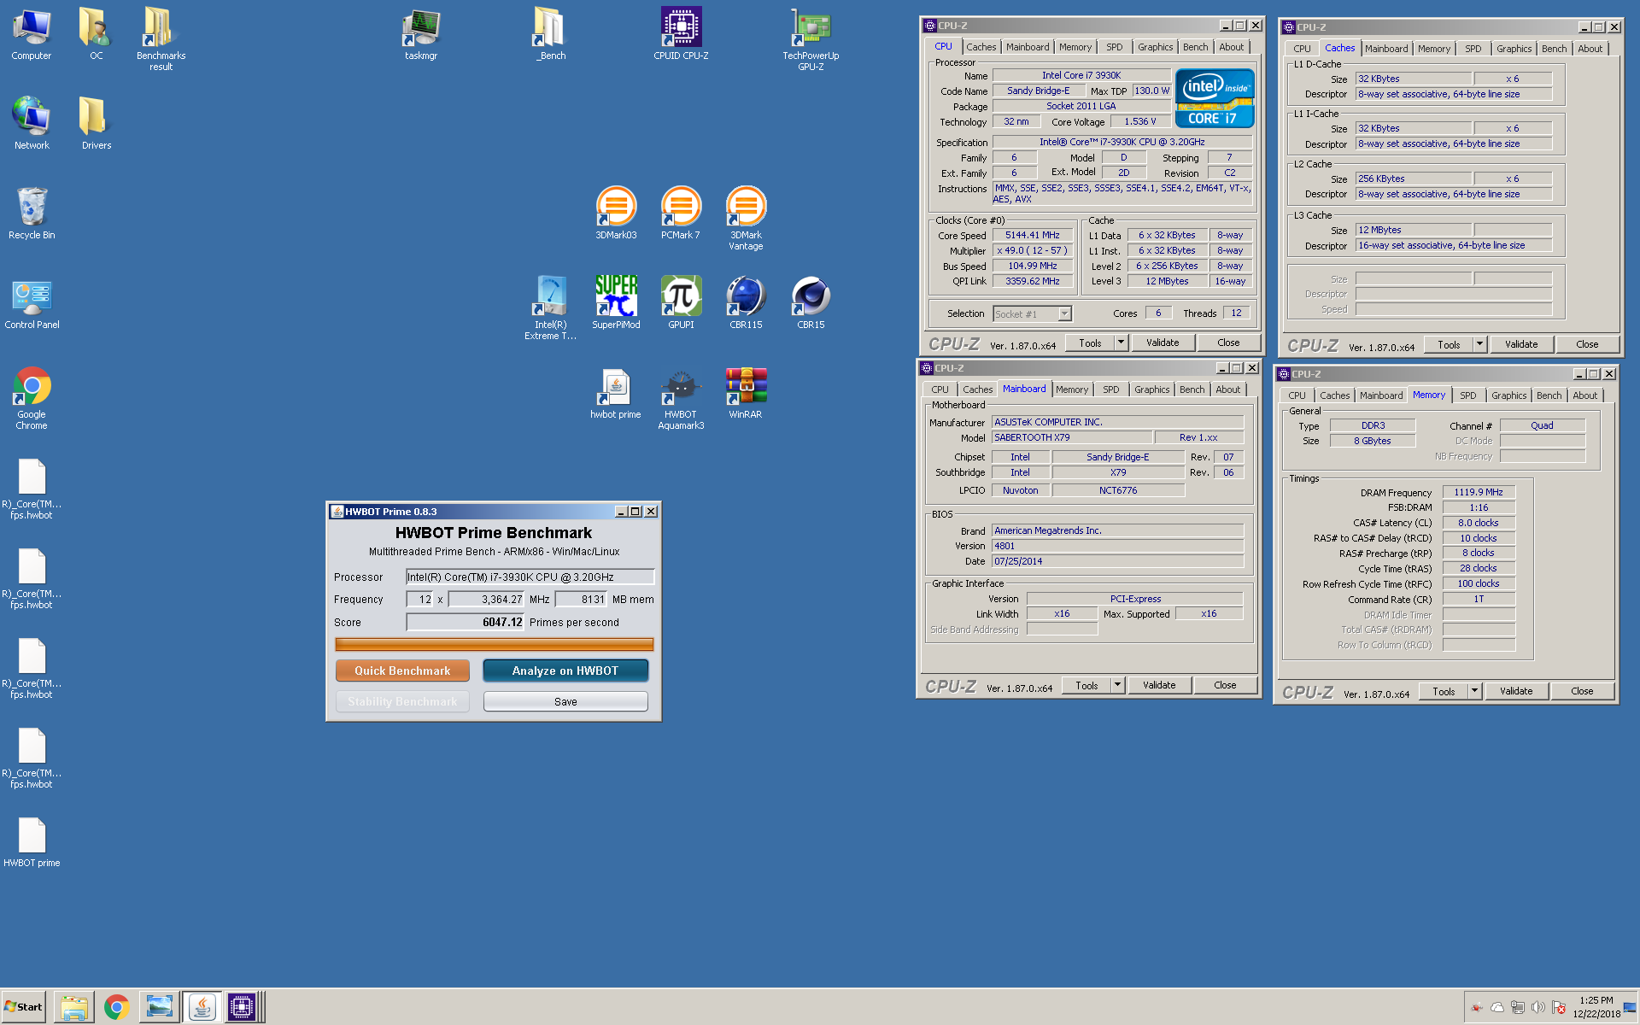This screenshot has width=1640, height=1025.
Task: Click the volume tray icon
Action: tap(1538, 1007)
